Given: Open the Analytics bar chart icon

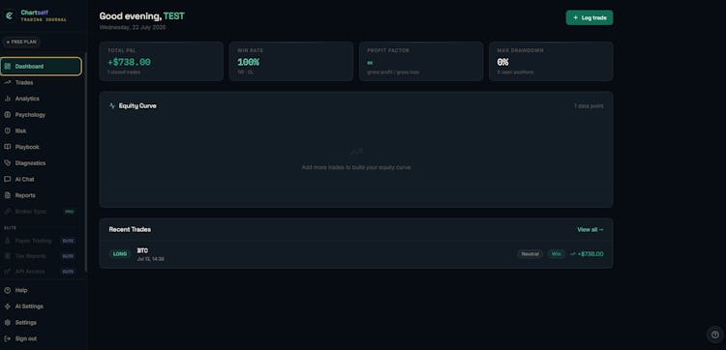Looking at the screenshot, I should click(x=8, y=99).
